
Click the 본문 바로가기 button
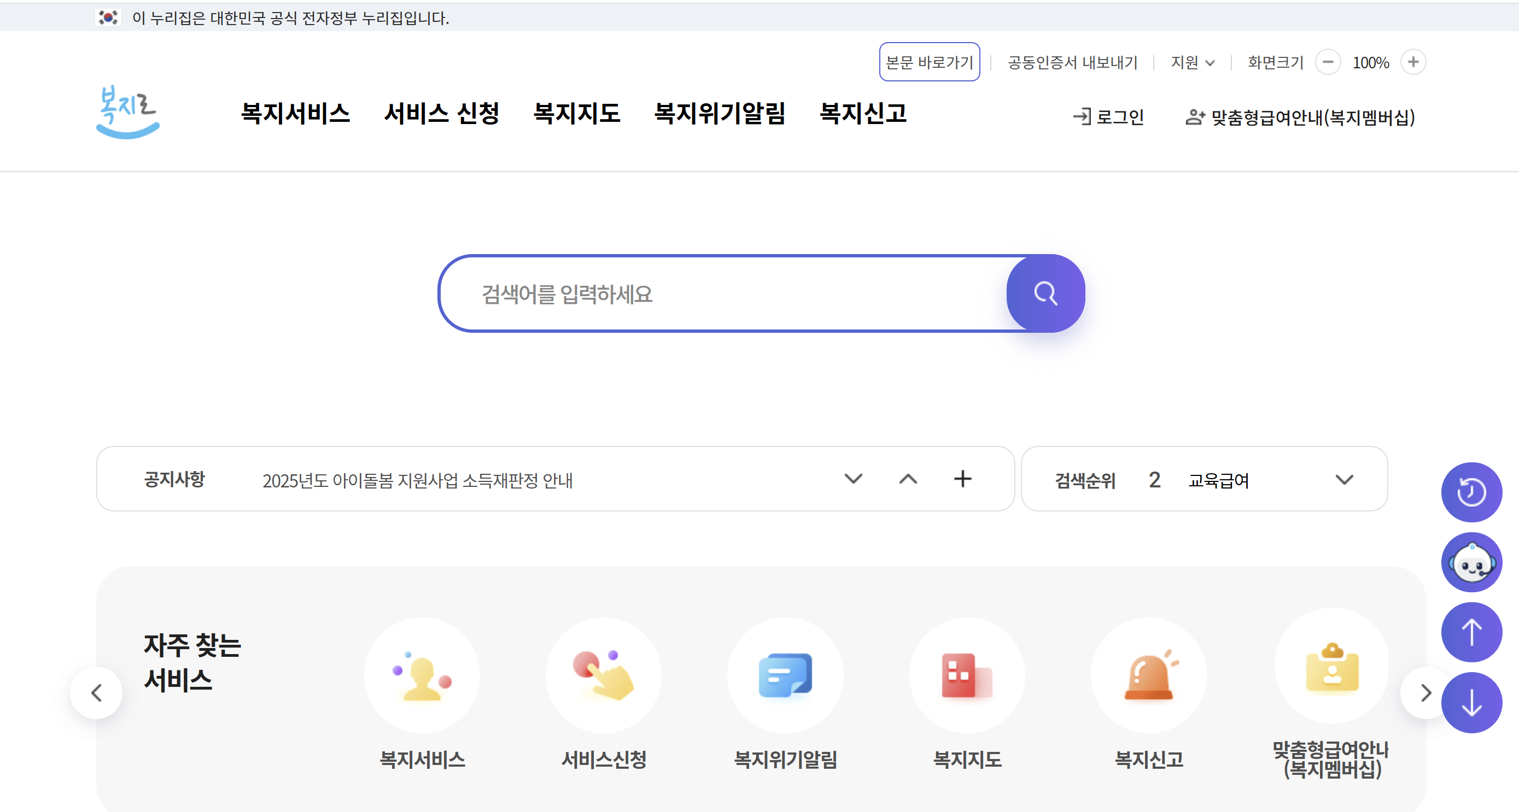point(929,62)
